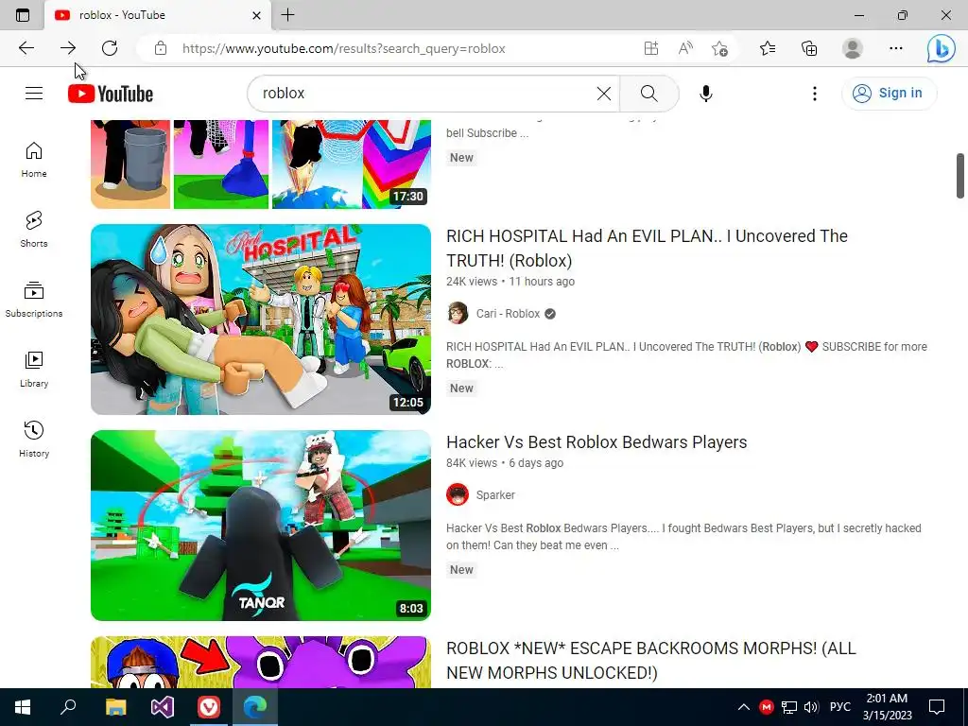Open YouTube settings three-dot menu
The height and width of the screenshot is (726, 968).
click(814, 94)
